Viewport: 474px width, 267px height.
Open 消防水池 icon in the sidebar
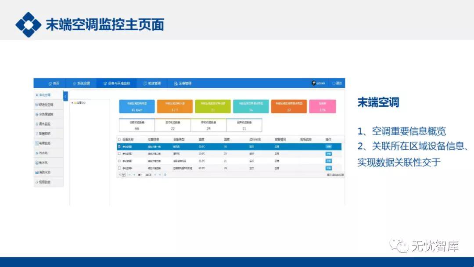pos(36,172)
